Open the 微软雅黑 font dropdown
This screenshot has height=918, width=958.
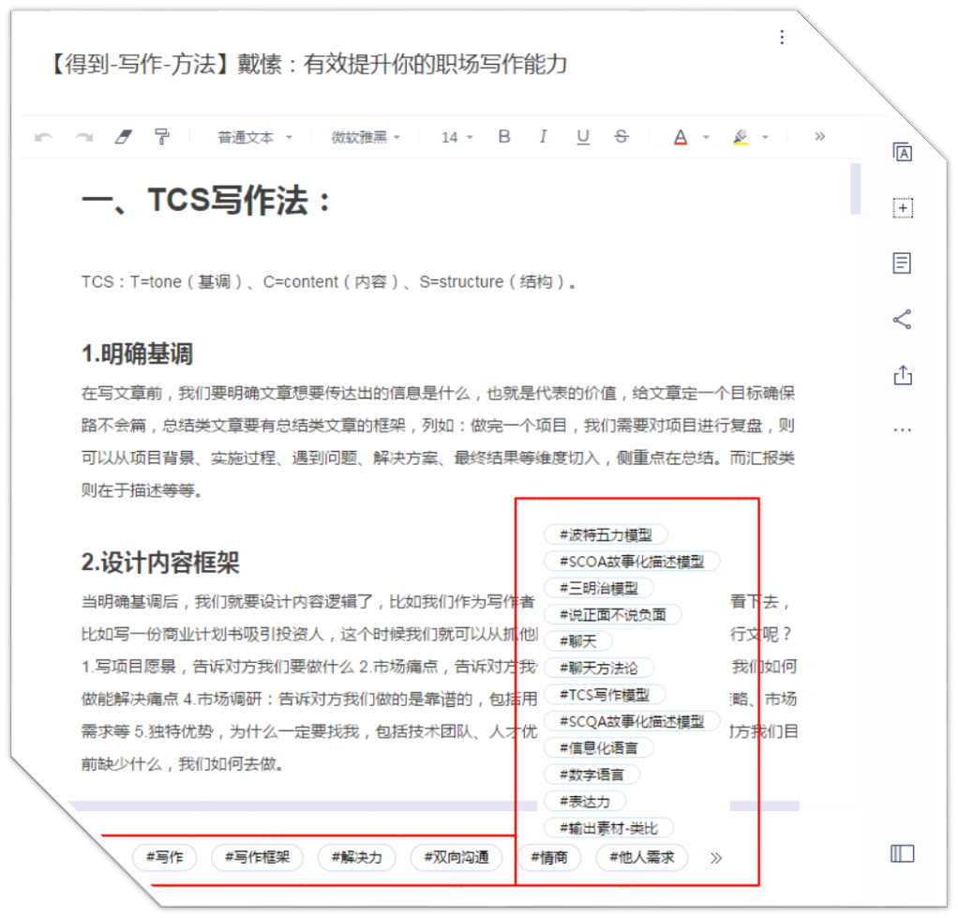click(366, 138)
